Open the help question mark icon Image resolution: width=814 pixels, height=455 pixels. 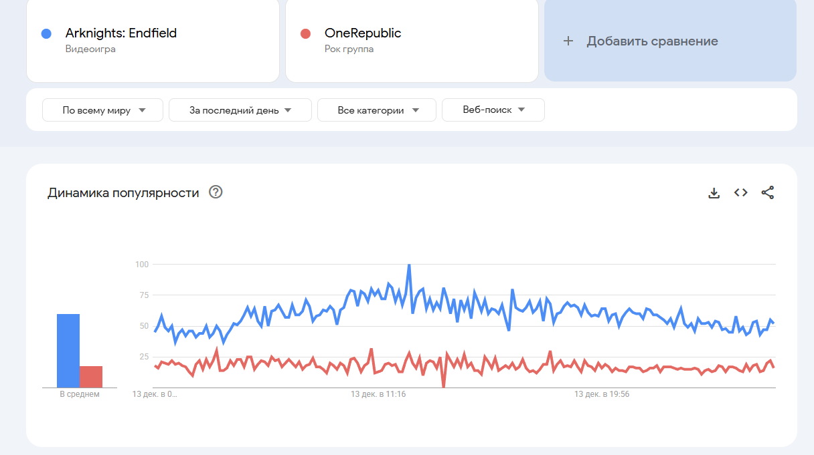(216, 192)
